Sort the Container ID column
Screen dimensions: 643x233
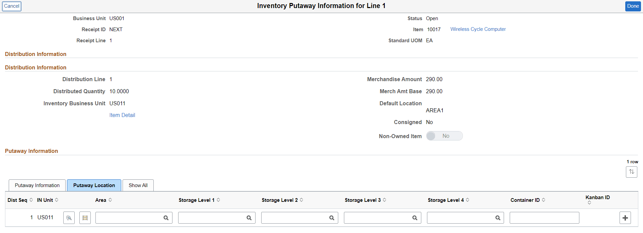[543, 200]
